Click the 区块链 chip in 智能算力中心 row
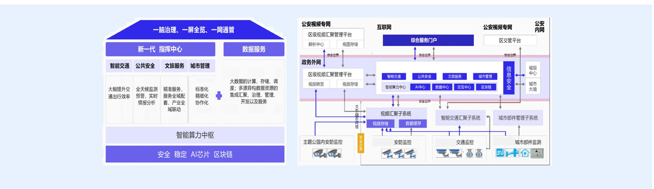The image size is (654, 189). pos(486,87)
